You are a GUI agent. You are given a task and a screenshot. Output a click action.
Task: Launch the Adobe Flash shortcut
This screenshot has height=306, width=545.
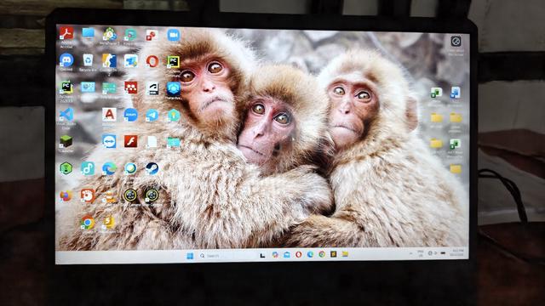pyautogui.click(x=130, y=141)
